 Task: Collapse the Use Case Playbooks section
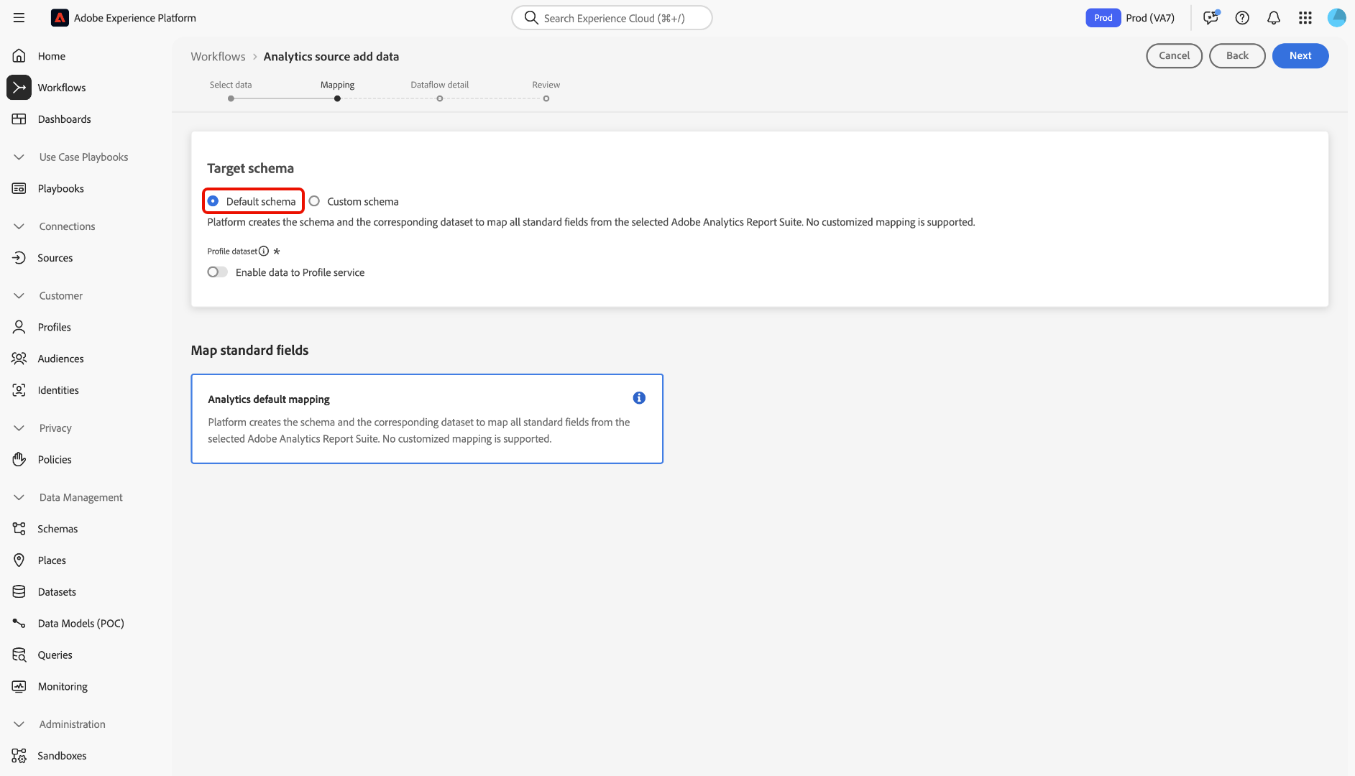pos(19,157)
